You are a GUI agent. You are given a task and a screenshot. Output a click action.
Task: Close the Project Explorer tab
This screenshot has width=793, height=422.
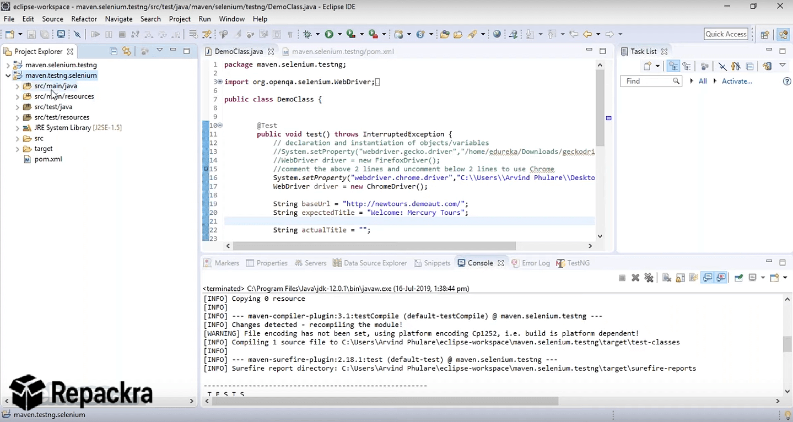tap(70, 51)
